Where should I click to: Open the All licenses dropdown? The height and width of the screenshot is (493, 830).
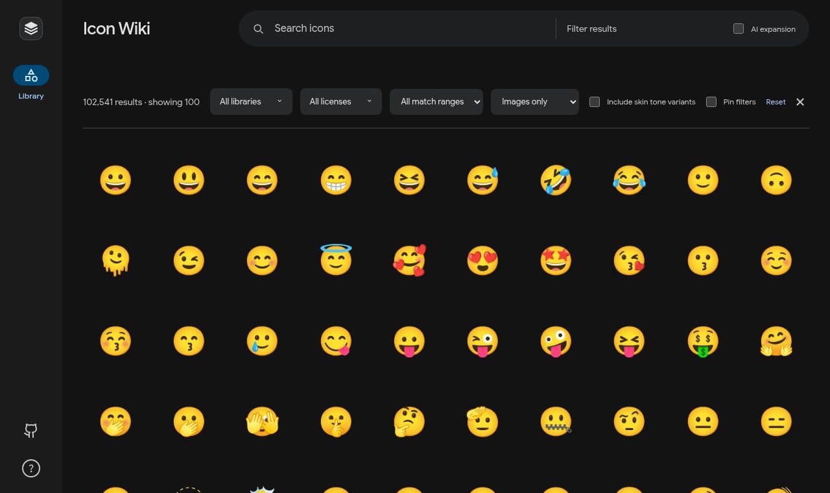pyautogui.click(x=341, y=102)
